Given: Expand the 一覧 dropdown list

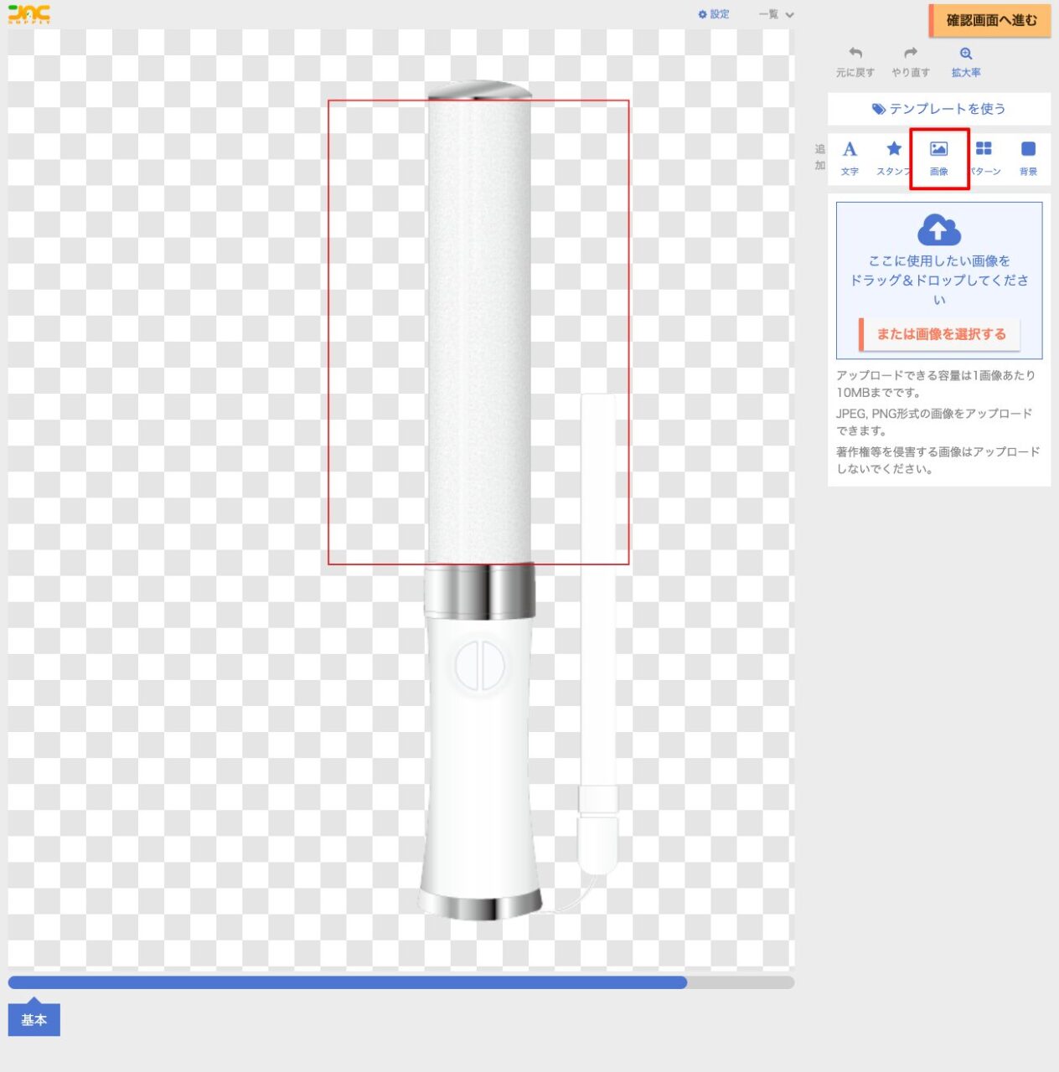Looking at the screenshot, I should (776, 14).
